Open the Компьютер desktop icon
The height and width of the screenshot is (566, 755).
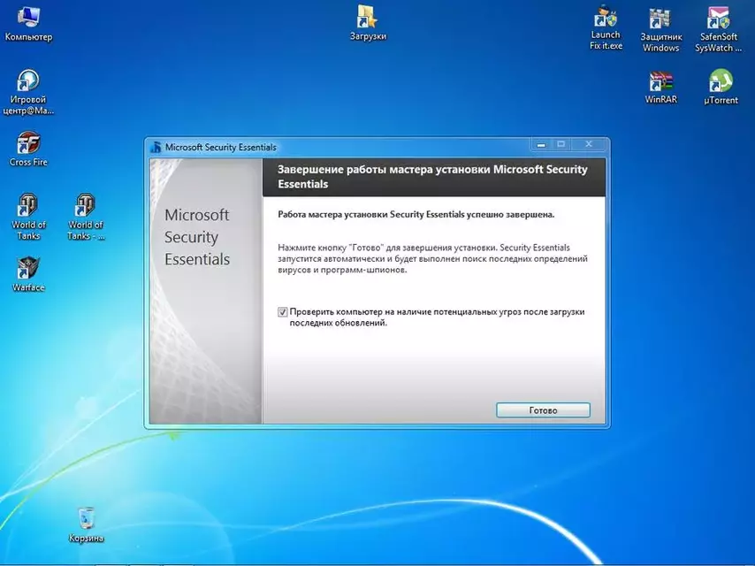28,24
